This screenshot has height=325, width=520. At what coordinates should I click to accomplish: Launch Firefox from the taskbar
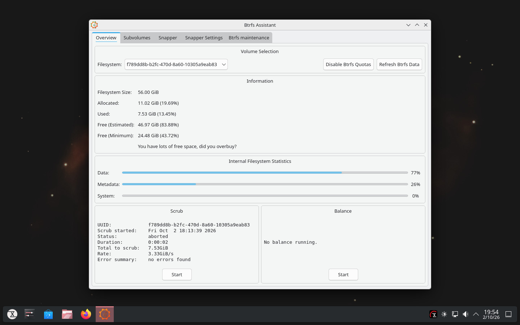(86, 314)
